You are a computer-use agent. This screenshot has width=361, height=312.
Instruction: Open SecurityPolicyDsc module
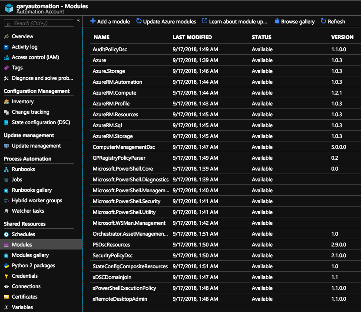(x=225, y=256)
